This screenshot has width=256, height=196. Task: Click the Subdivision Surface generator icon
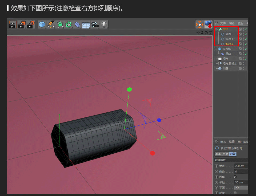(x=59, y=24)
